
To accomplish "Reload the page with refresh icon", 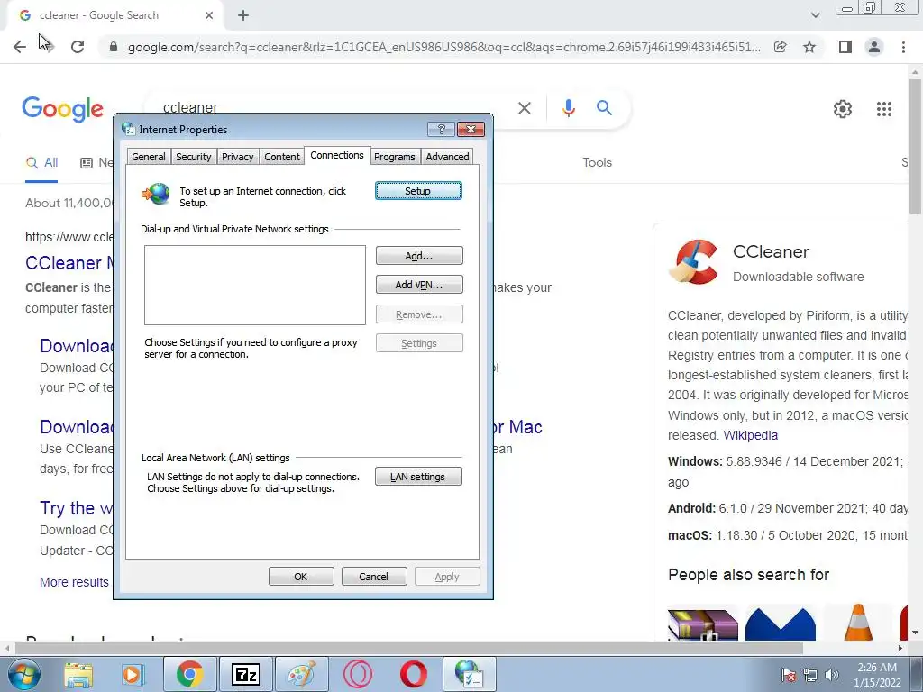I will [x=78, y=47].
